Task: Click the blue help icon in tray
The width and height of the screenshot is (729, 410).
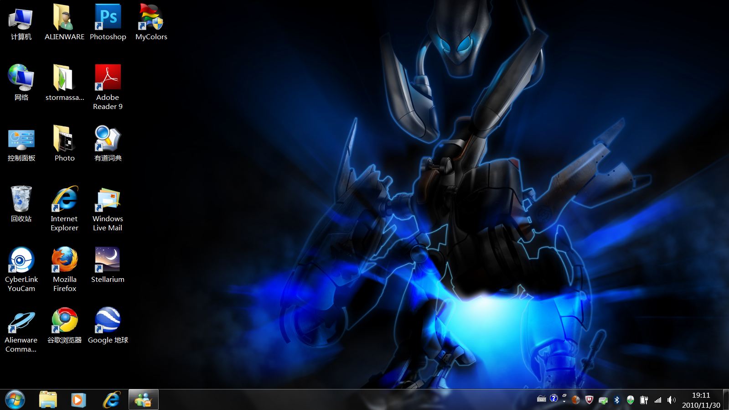Action: coord(553,398)
